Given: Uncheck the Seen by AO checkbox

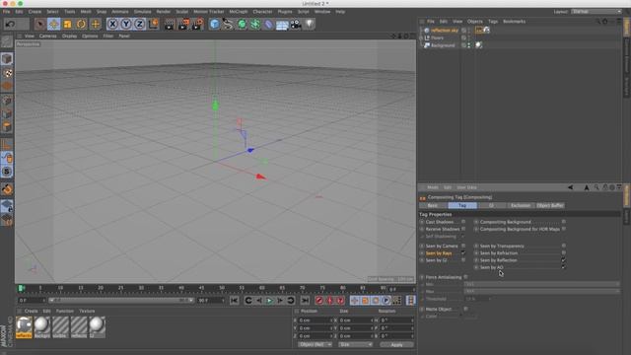Looking at the screenshot, I should click(x=563, y=267).
